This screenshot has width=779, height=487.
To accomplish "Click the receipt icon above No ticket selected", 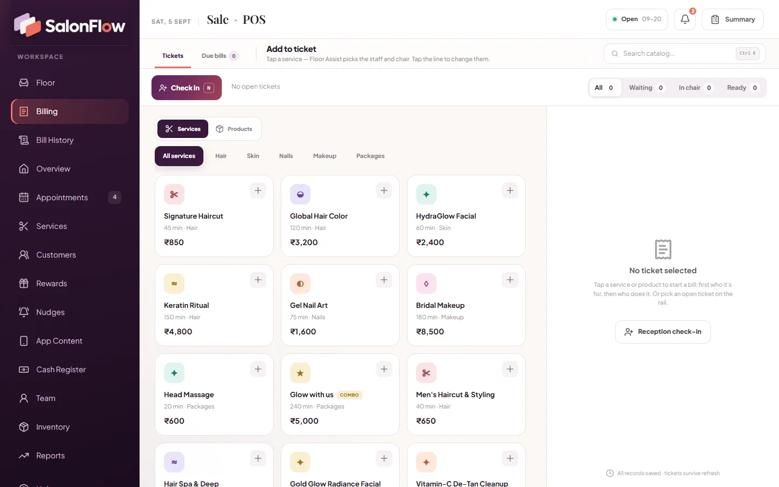I will [663, 249].
